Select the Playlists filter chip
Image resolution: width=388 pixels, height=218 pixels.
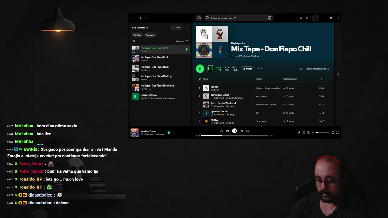(x=137, y=35)
